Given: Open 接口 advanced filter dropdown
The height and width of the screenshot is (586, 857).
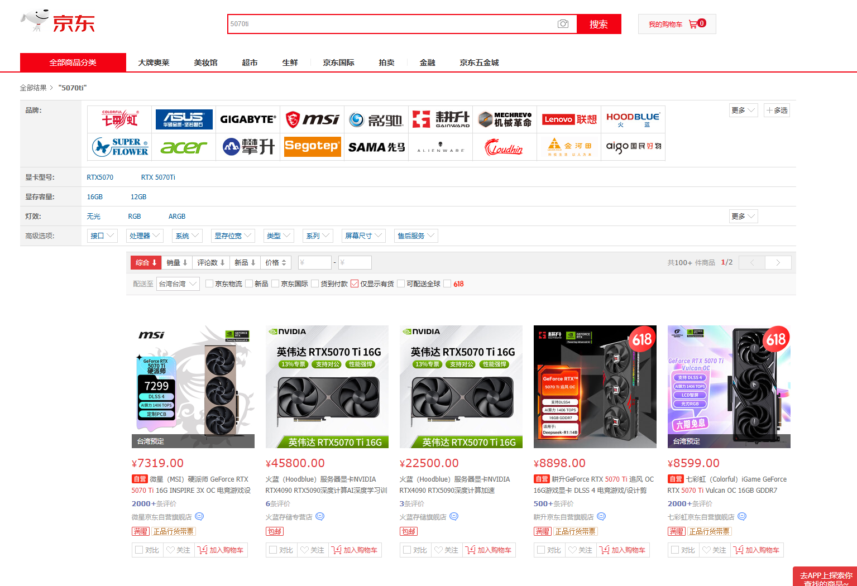Looking at the screenshot, I should pyautogui.click(x=102, y=236).
